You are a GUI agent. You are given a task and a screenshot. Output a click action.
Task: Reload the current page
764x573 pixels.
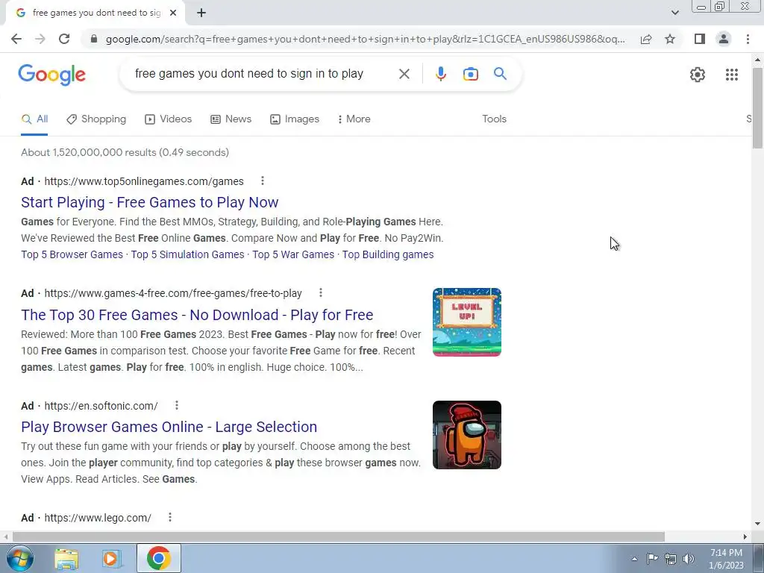pyautogui.click(x=64, y=39)
